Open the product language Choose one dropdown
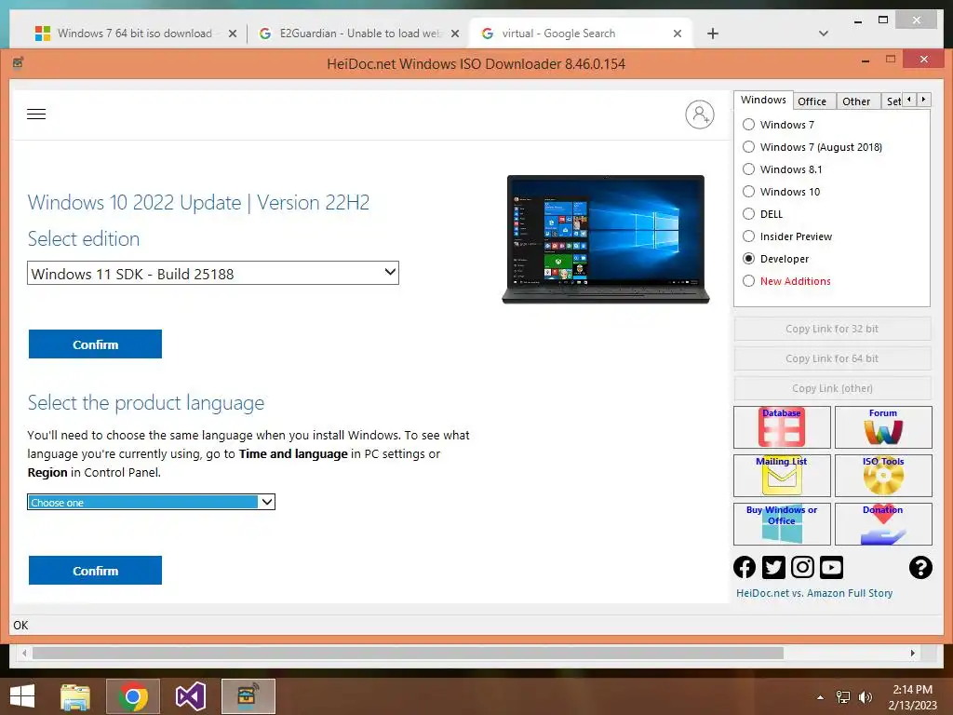953x715 pixels. click(152, 502)
